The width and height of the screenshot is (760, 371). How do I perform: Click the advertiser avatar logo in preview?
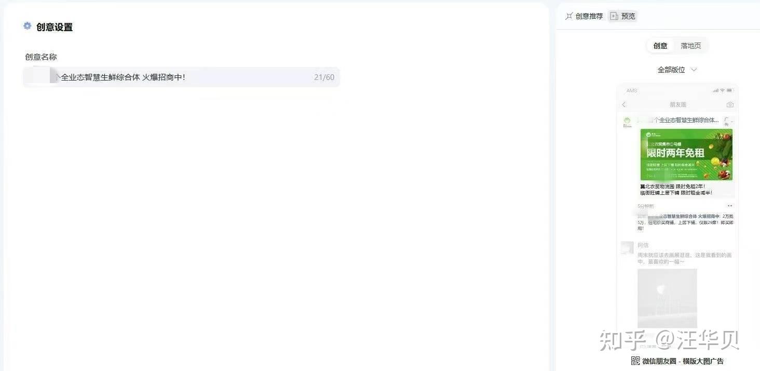pos(627,122)
